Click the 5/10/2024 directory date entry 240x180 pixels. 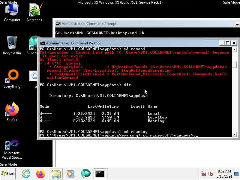(x=84, y=121)
